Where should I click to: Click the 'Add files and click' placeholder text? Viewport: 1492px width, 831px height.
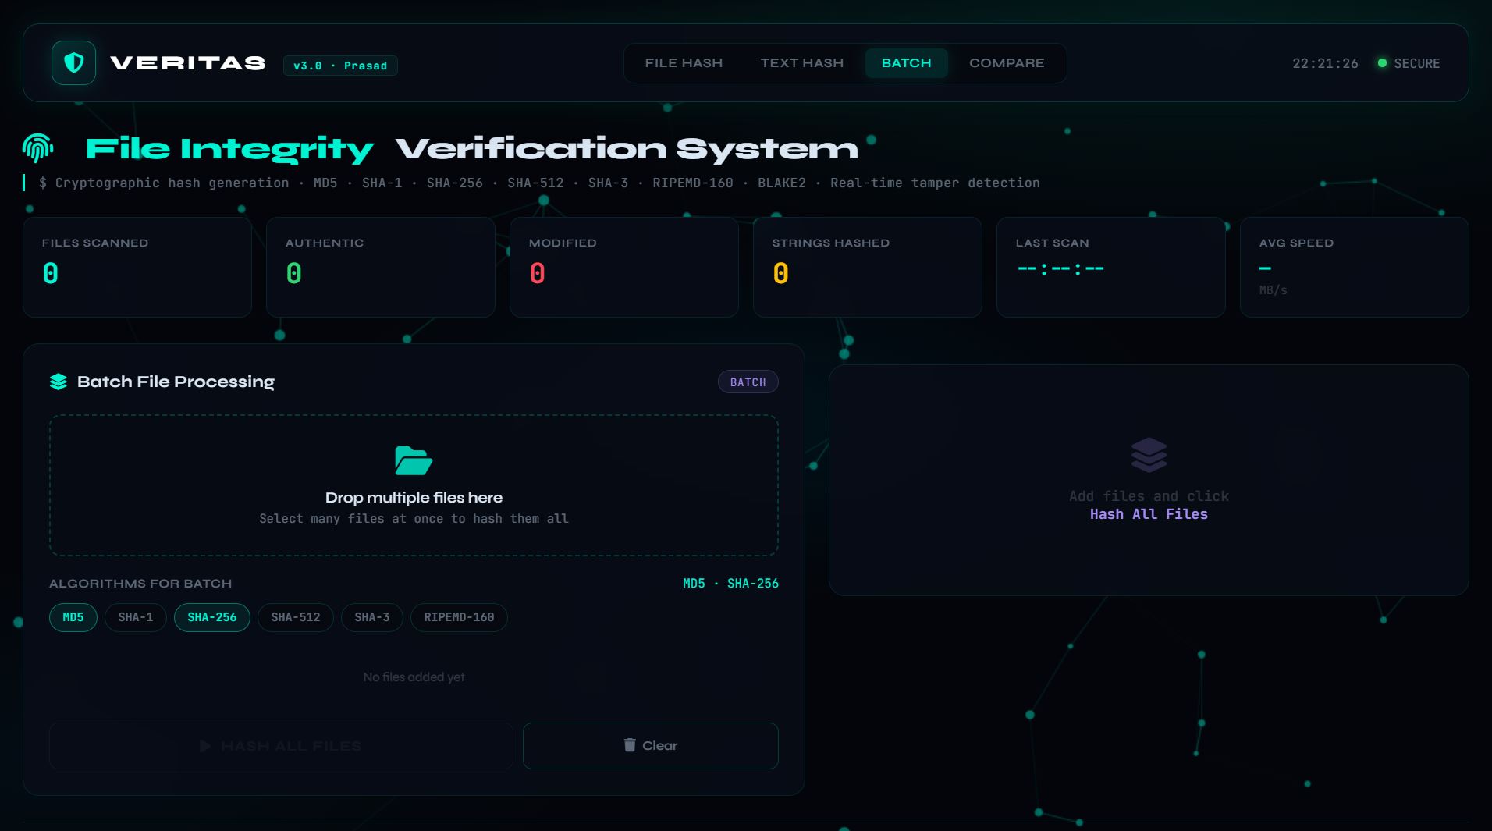pyautogui.click(x=1149, y=496)
